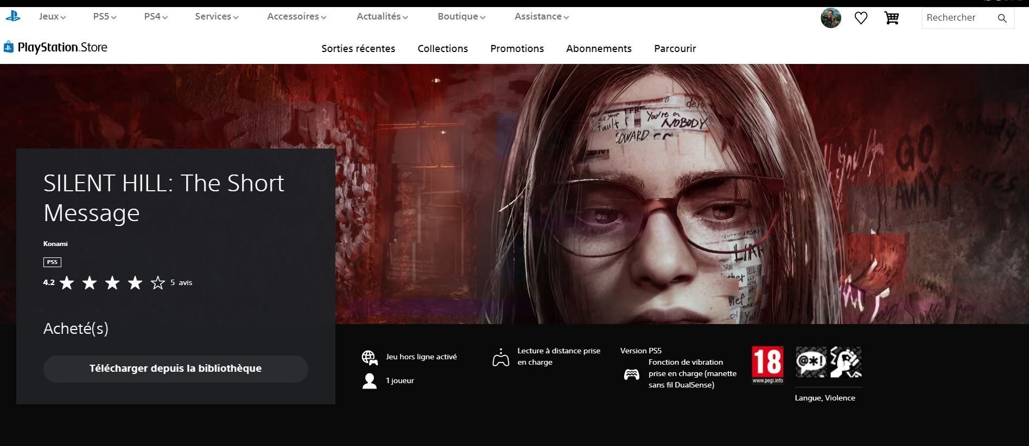Click the www.pegi.info text
This screenshot has height=446, width=1029.
[767, 380]
